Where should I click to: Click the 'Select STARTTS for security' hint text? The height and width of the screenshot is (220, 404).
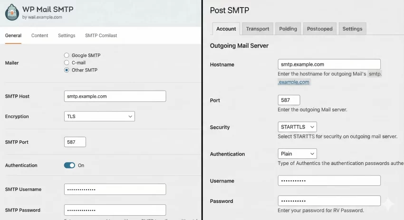(x=337, y=137)
